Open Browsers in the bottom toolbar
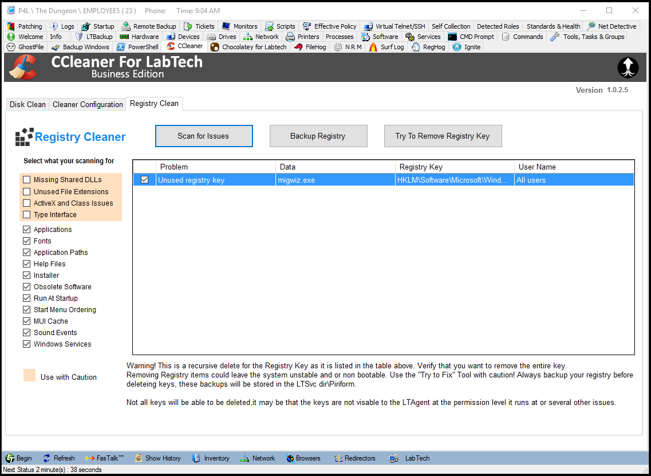Screen dimensions: 651x476 coord(303,458)
